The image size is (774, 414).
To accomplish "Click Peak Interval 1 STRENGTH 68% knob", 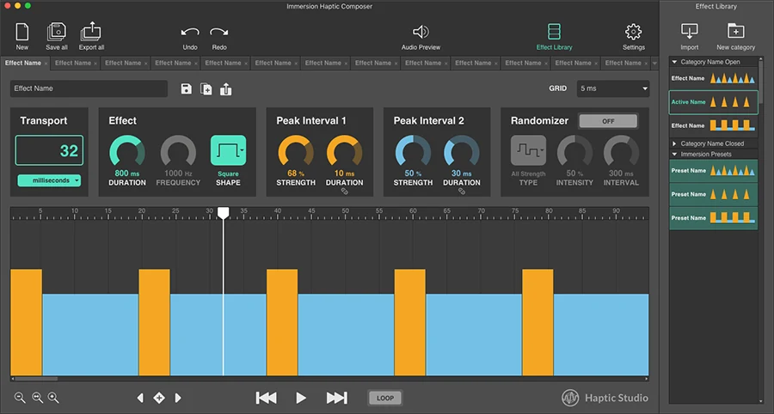I will [x=296, y=152].
